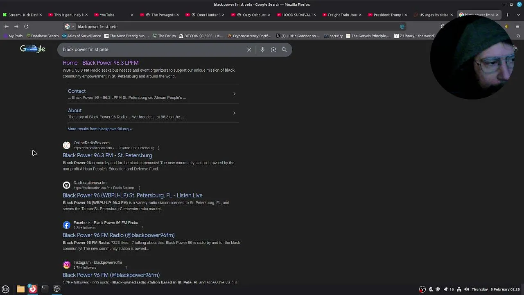Open the About sitelink
The width and height of the screenshot is (524, 295).
[75, 110]
